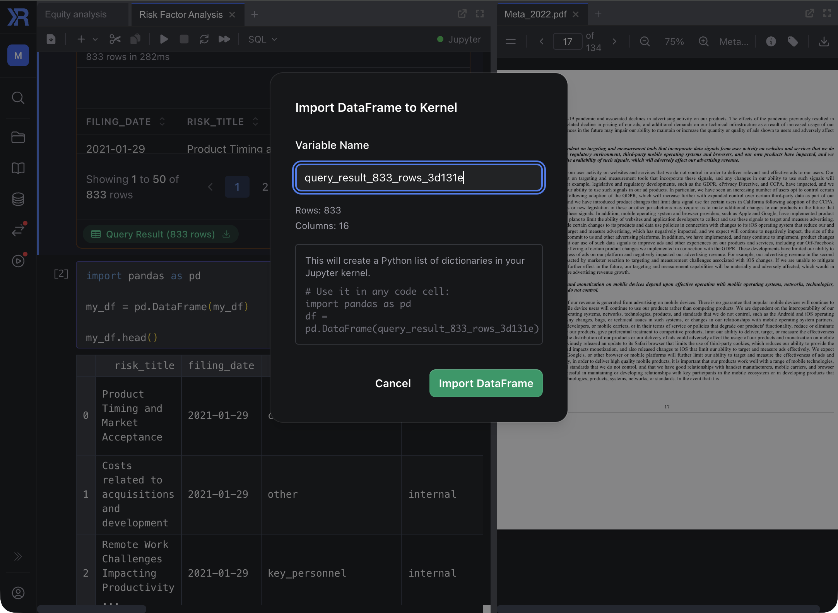Screen dimensions: 838x613
Task: Open the SQL cell type dropdown
Action: tap(263, 39)
